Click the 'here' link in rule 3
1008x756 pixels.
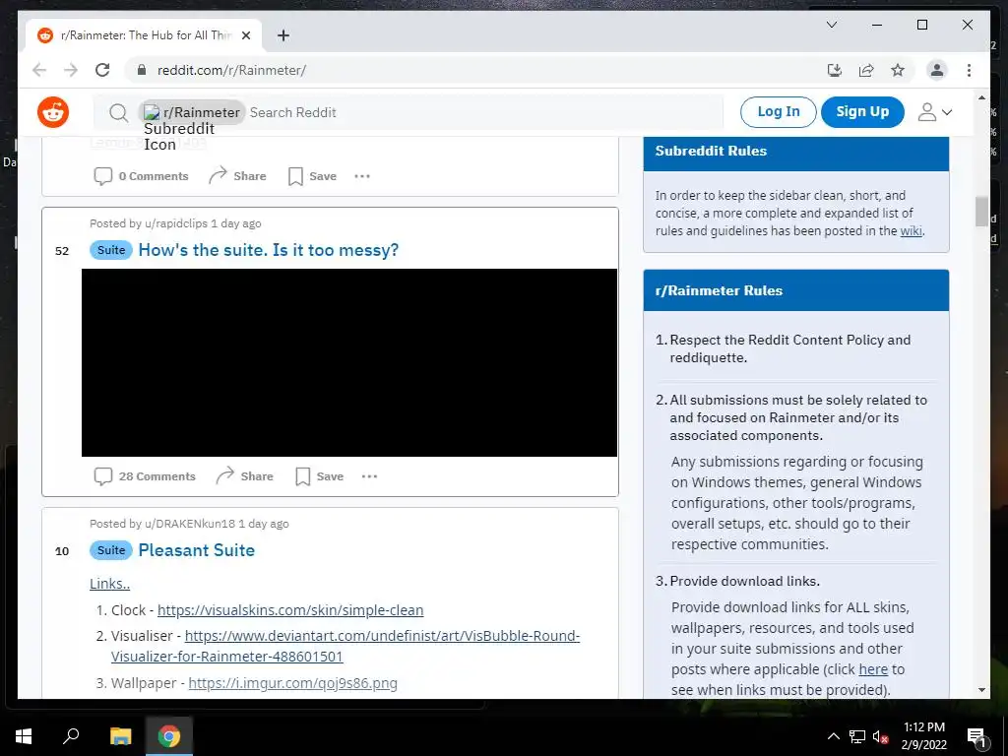click(x=873, y=669)
